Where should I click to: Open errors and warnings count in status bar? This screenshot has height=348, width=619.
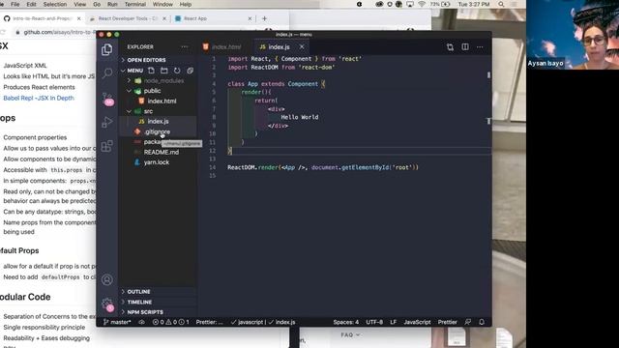click(x=170, y=322)
